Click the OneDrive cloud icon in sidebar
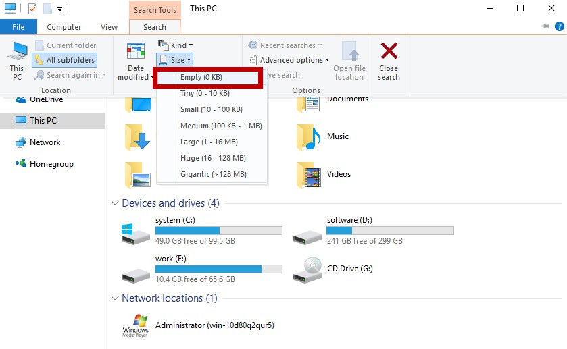The width and height of the screenshot is (567, 349). 20,99
